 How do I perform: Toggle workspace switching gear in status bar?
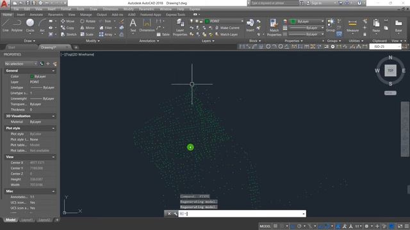click(x=366, y=226)
